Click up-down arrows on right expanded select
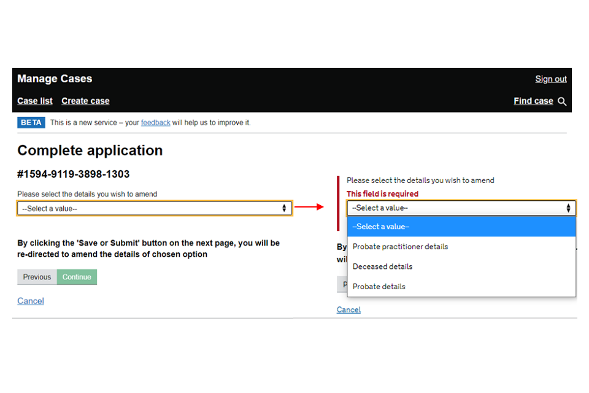This screenshot has width=589, height=393. tap(568, 208)
